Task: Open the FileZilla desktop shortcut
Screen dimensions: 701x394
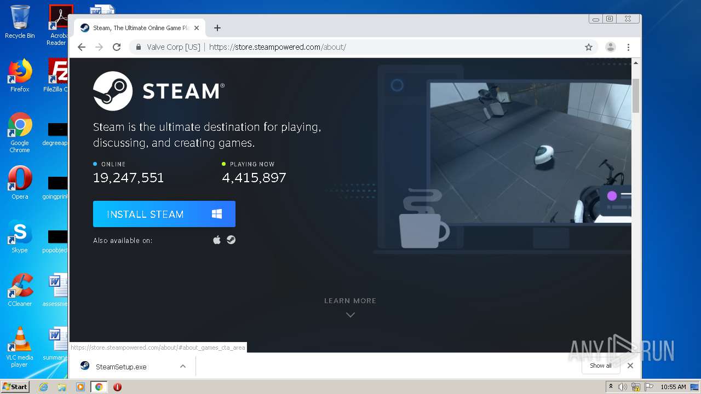Action: [x=57, y=75]
